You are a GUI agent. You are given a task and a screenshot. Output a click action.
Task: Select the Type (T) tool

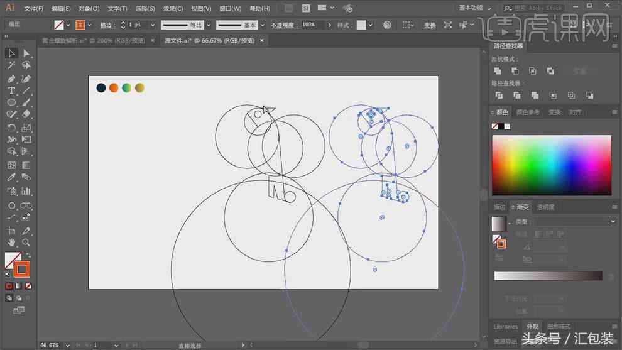point(11,91)
